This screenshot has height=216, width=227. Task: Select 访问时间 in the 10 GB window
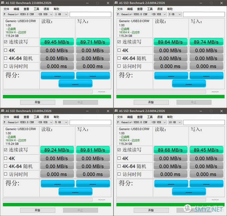pyautogui.click(x=119, y=174)
